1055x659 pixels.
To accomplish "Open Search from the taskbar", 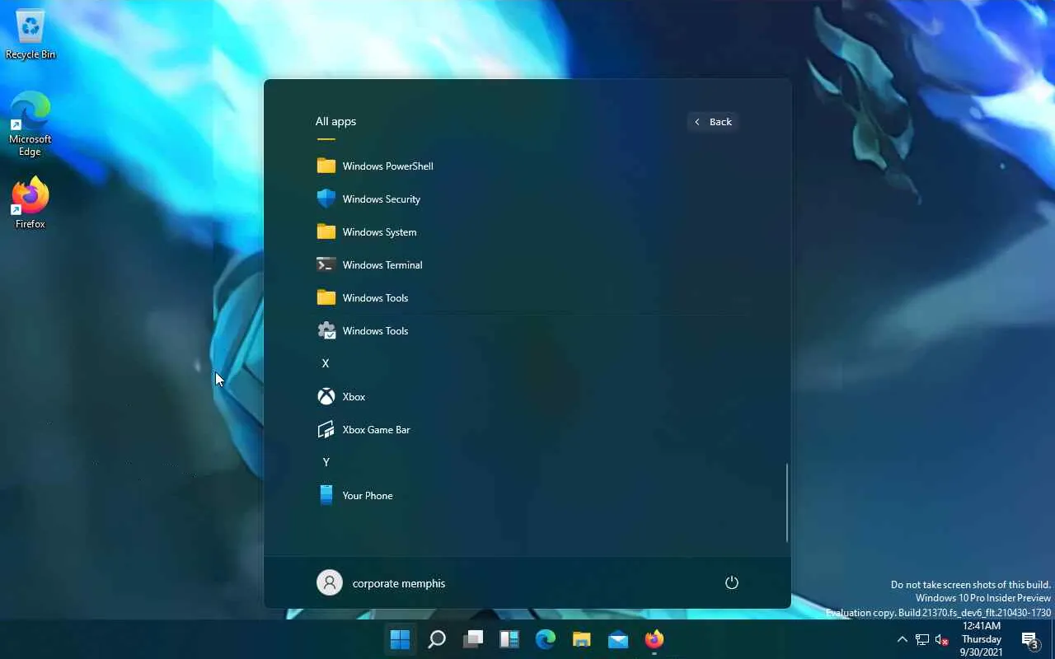I will click(x=437, y=639).
